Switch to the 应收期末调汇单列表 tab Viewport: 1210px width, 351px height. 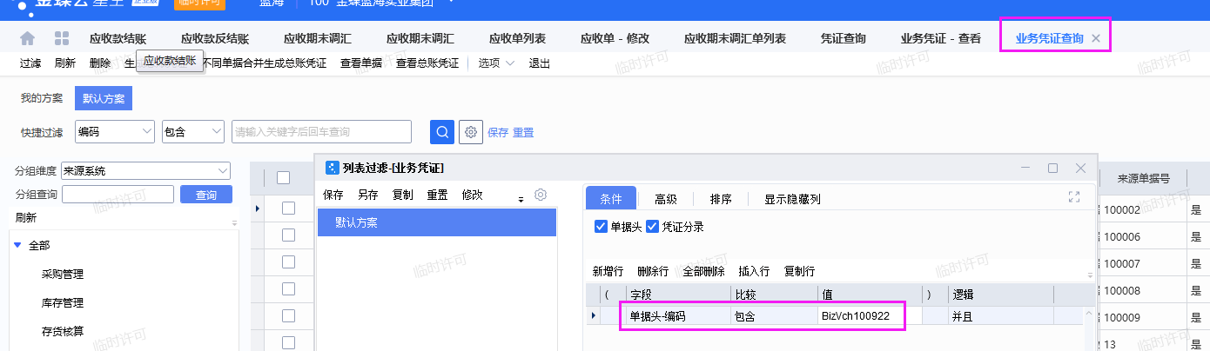coord(735,38)
